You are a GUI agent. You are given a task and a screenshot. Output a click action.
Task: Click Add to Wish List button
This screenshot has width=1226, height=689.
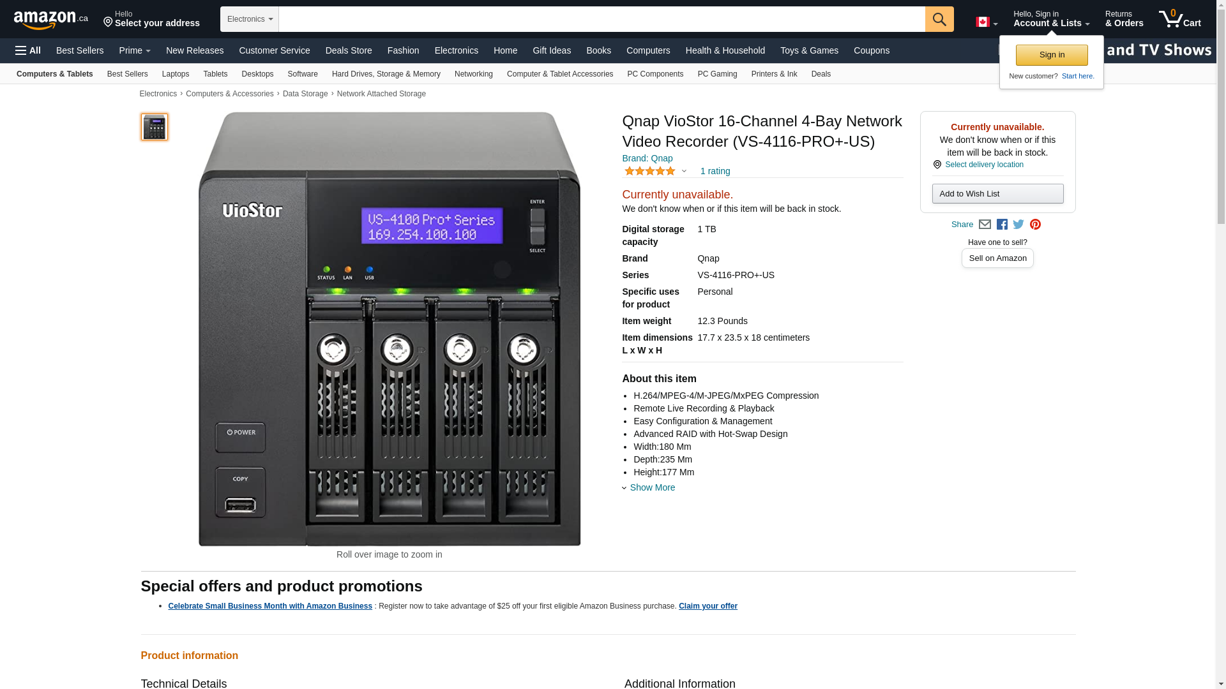[x=997, y=194]
